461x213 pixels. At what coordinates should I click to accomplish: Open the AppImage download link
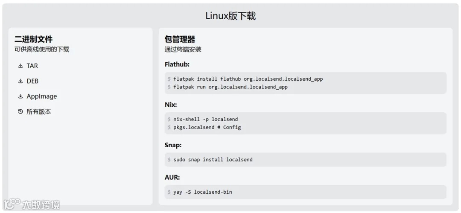point(41,96)
